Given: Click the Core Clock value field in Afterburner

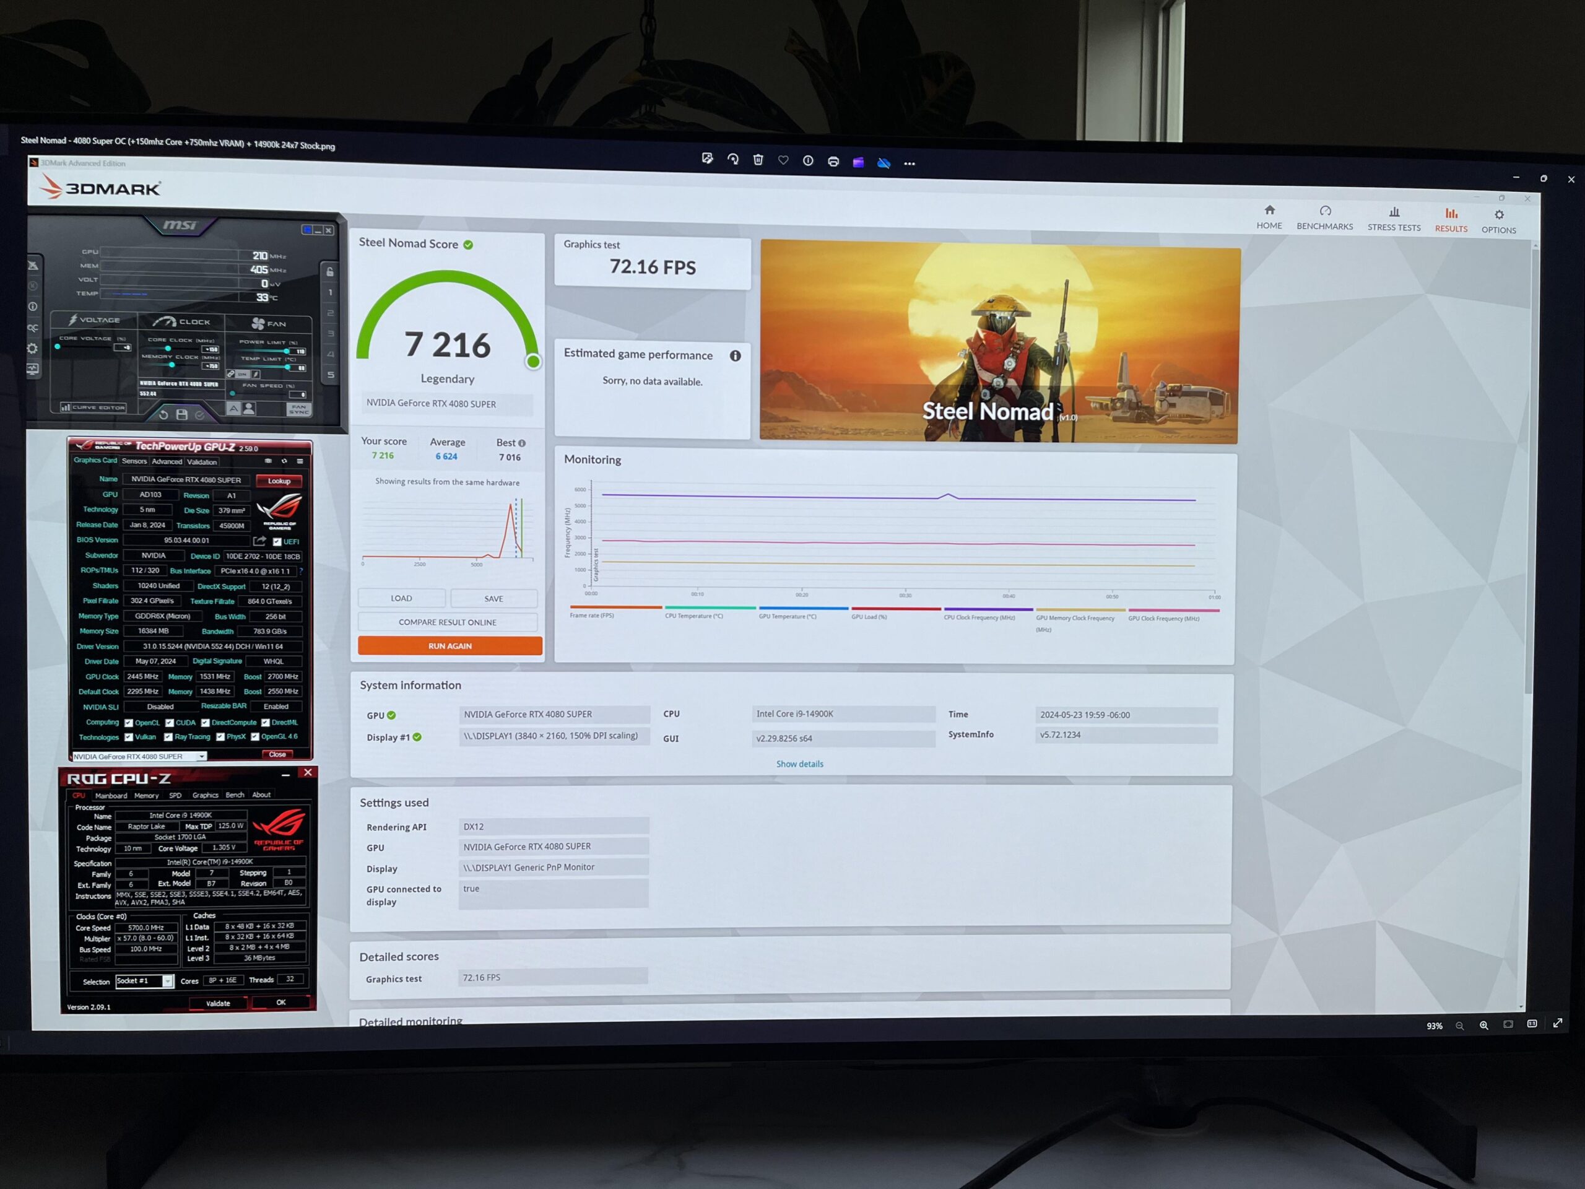Looking at the screenshot, I should (x=211, y=350).
